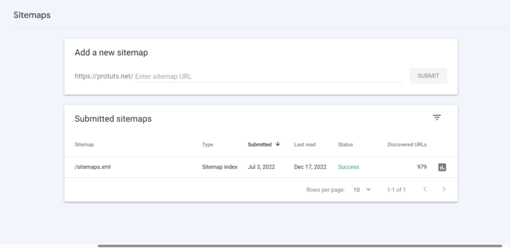Click the https://protuts.net/ URL prefix
The width and height of the screenshot is (510, 248).
[x=104, y=76]
